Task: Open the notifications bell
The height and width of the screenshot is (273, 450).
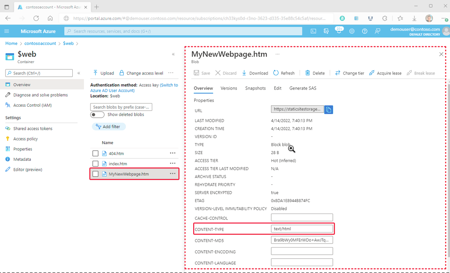Action: [x=339, y=31]
